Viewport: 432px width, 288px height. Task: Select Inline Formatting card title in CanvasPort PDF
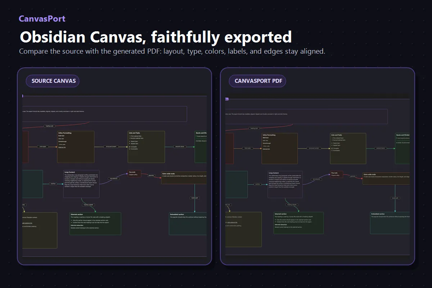click(x=269, y=135)
